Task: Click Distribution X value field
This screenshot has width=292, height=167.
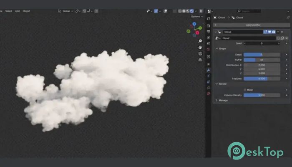Action: point(262,65)
